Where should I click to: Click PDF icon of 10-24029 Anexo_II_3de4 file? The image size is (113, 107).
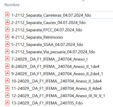click(x=7, y=81)
